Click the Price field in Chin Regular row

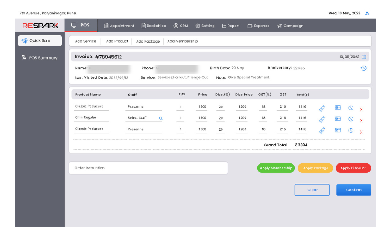[x=202, y=118]
